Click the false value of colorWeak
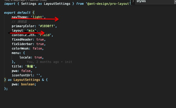The height and width of the screenshot is (108, 176). tap(37, 48)
